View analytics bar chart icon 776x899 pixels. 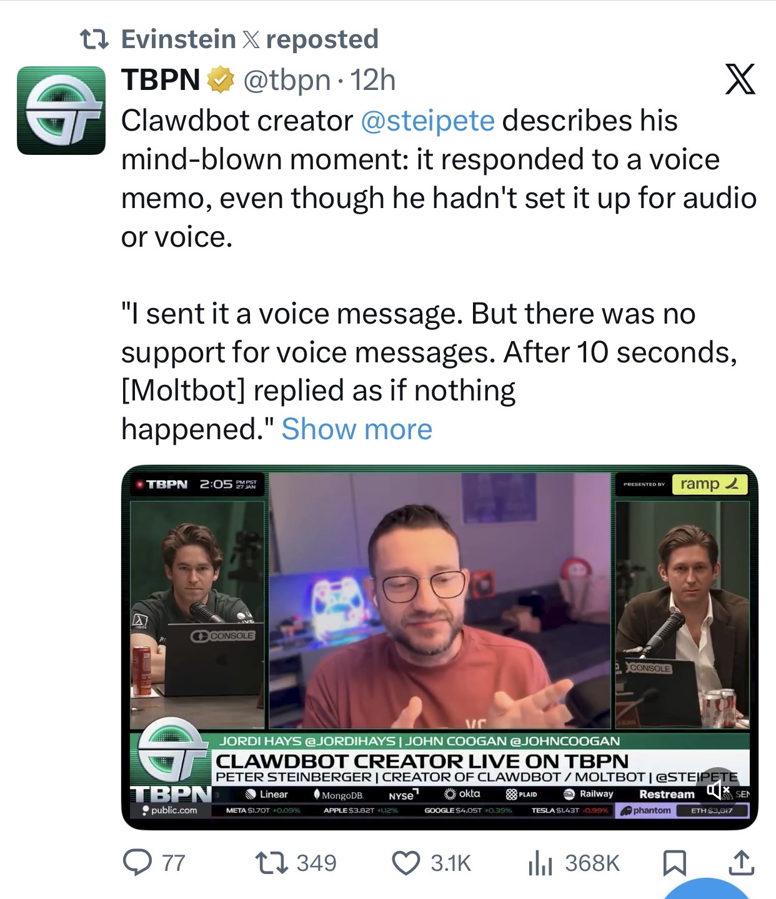[x=540, y=863]
